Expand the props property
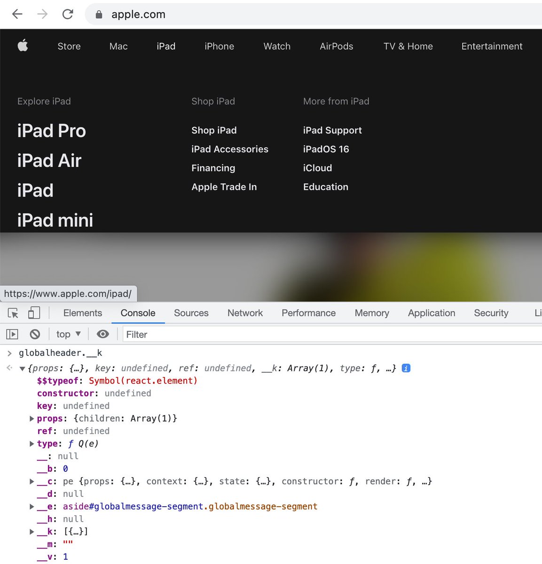The height and width of the screenshot is (564, 542). 31,418
